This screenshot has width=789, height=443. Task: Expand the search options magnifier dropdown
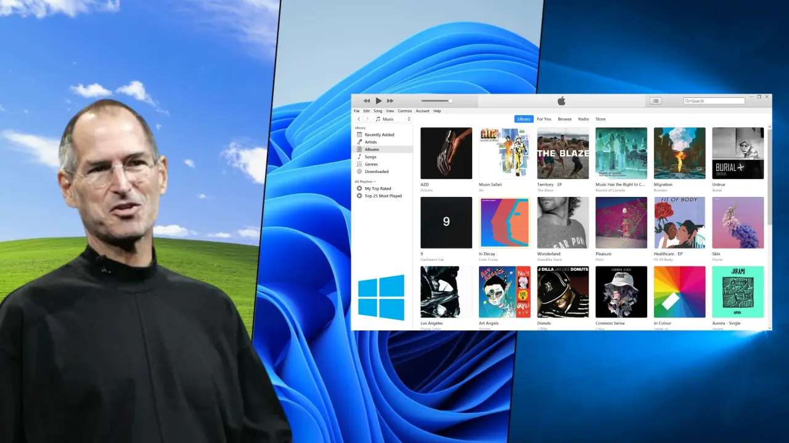pos(688,101)
